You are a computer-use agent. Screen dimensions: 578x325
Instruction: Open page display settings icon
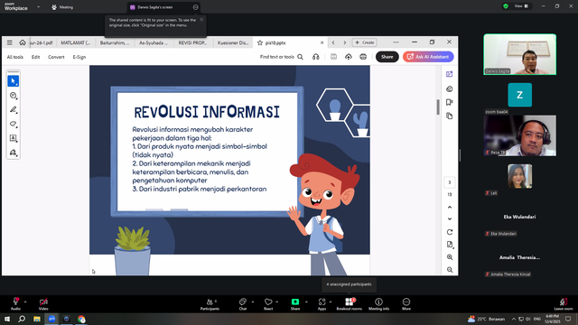[450, 245]
